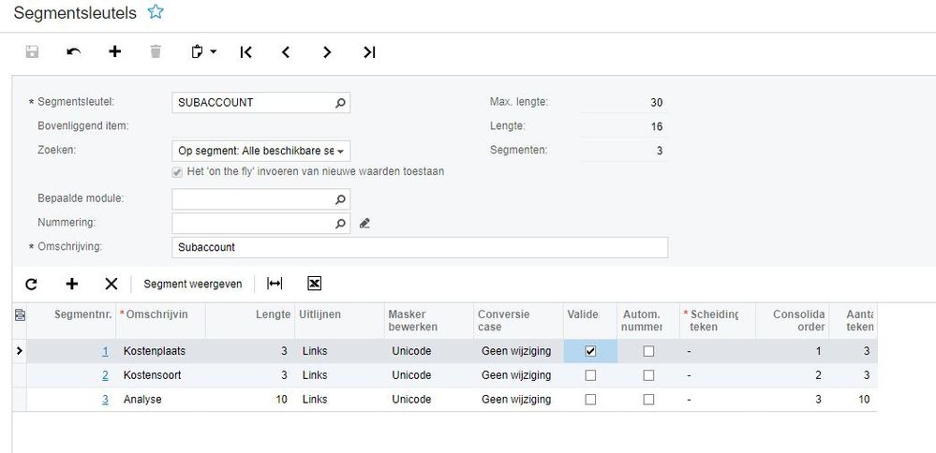Open the segment number 2 link

(105, 375)
